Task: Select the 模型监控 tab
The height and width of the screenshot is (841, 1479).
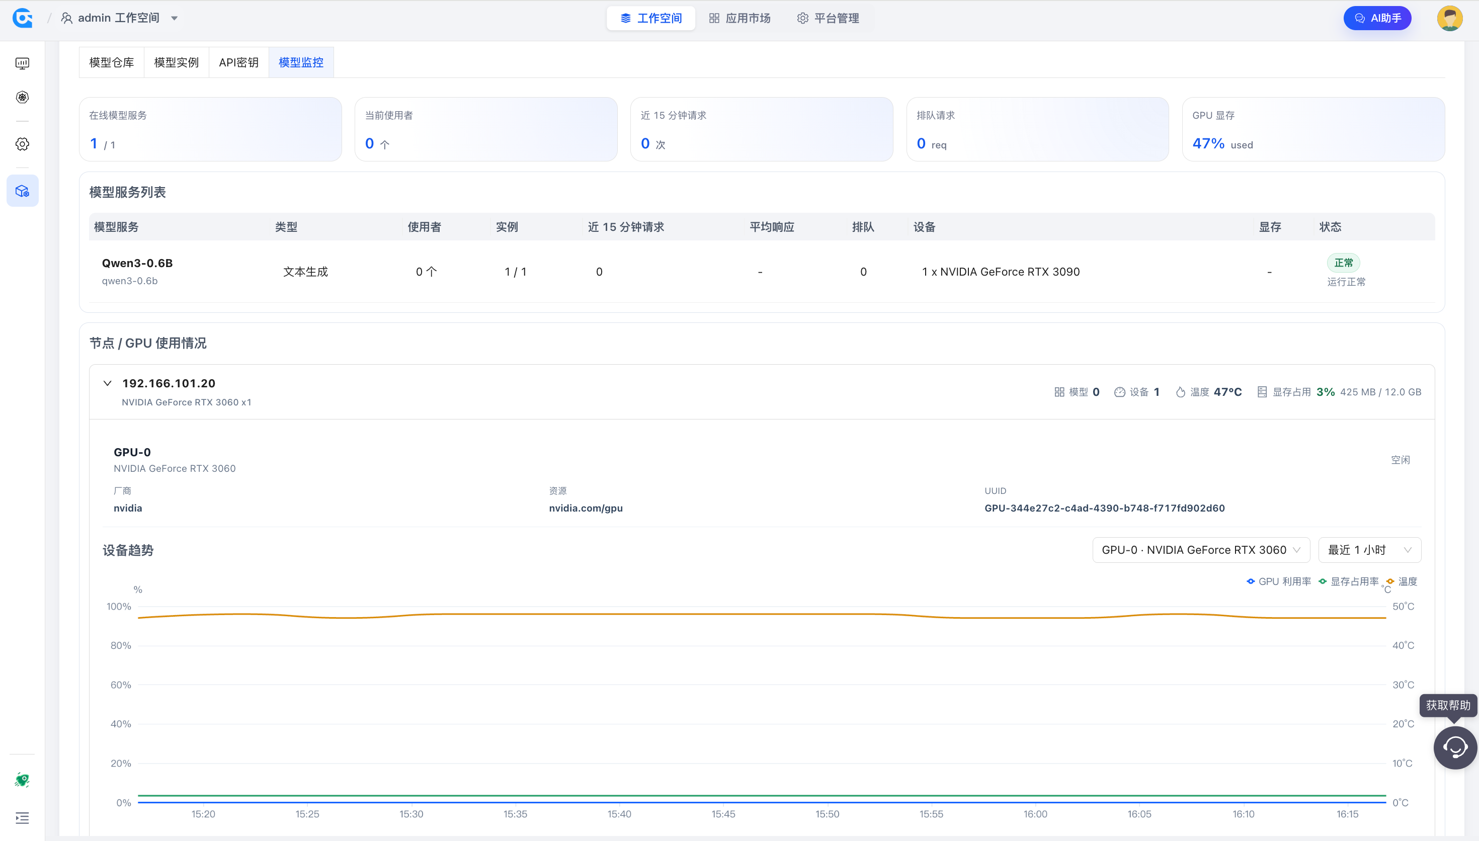Action: coord(301,62)
